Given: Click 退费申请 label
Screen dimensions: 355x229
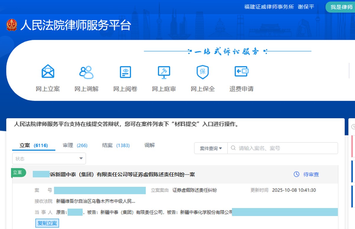Looking at the screenshot, I should tap(241, 89).
